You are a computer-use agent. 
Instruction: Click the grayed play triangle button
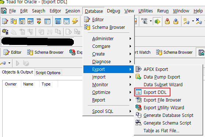point(18,63)
